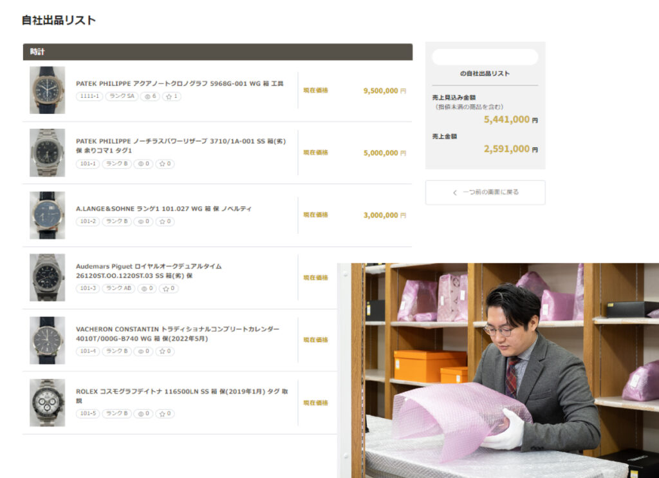This screenshot has width=659, height=478.
Task: Click the photo of staff wrapping item
Action: click(498, 370)
